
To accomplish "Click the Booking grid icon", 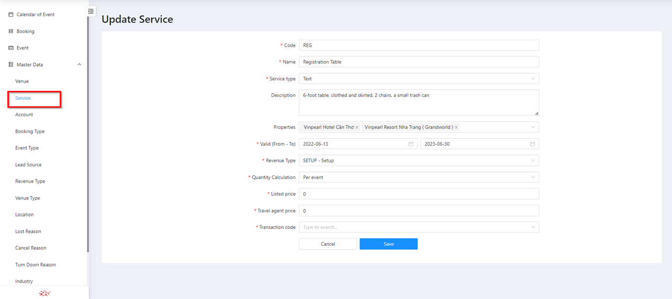I will click(x=11, y=31).
